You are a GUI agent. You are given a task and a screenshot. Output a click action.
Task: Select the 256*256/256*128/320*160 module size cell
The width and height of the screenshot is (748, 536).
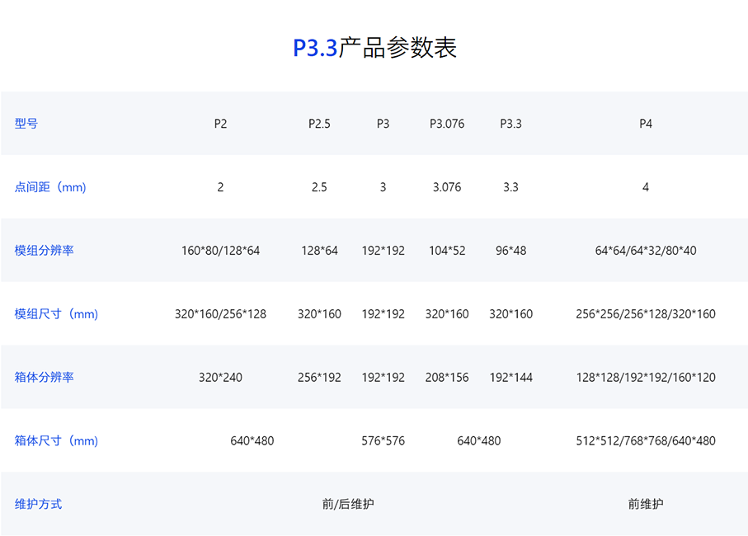646,314
